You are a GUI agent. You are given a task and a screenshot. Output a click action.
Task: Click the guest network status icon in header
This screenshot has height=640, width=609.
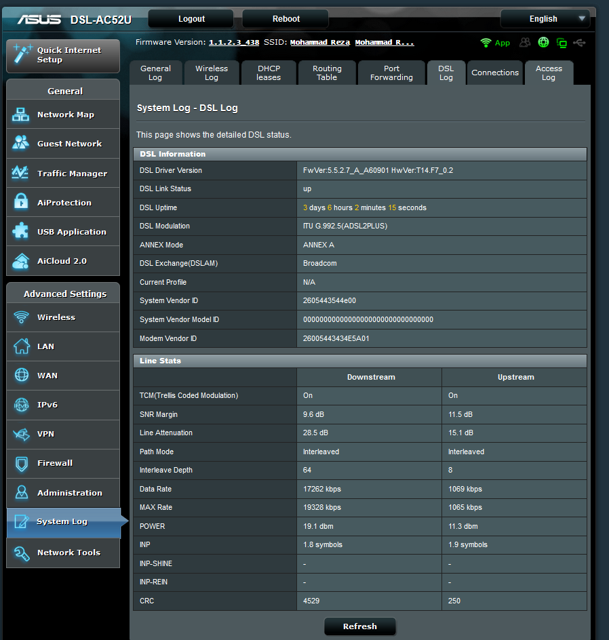(525, 43)
